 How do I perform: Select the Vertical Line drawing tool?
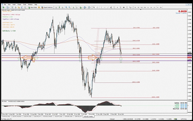point(101,7)
